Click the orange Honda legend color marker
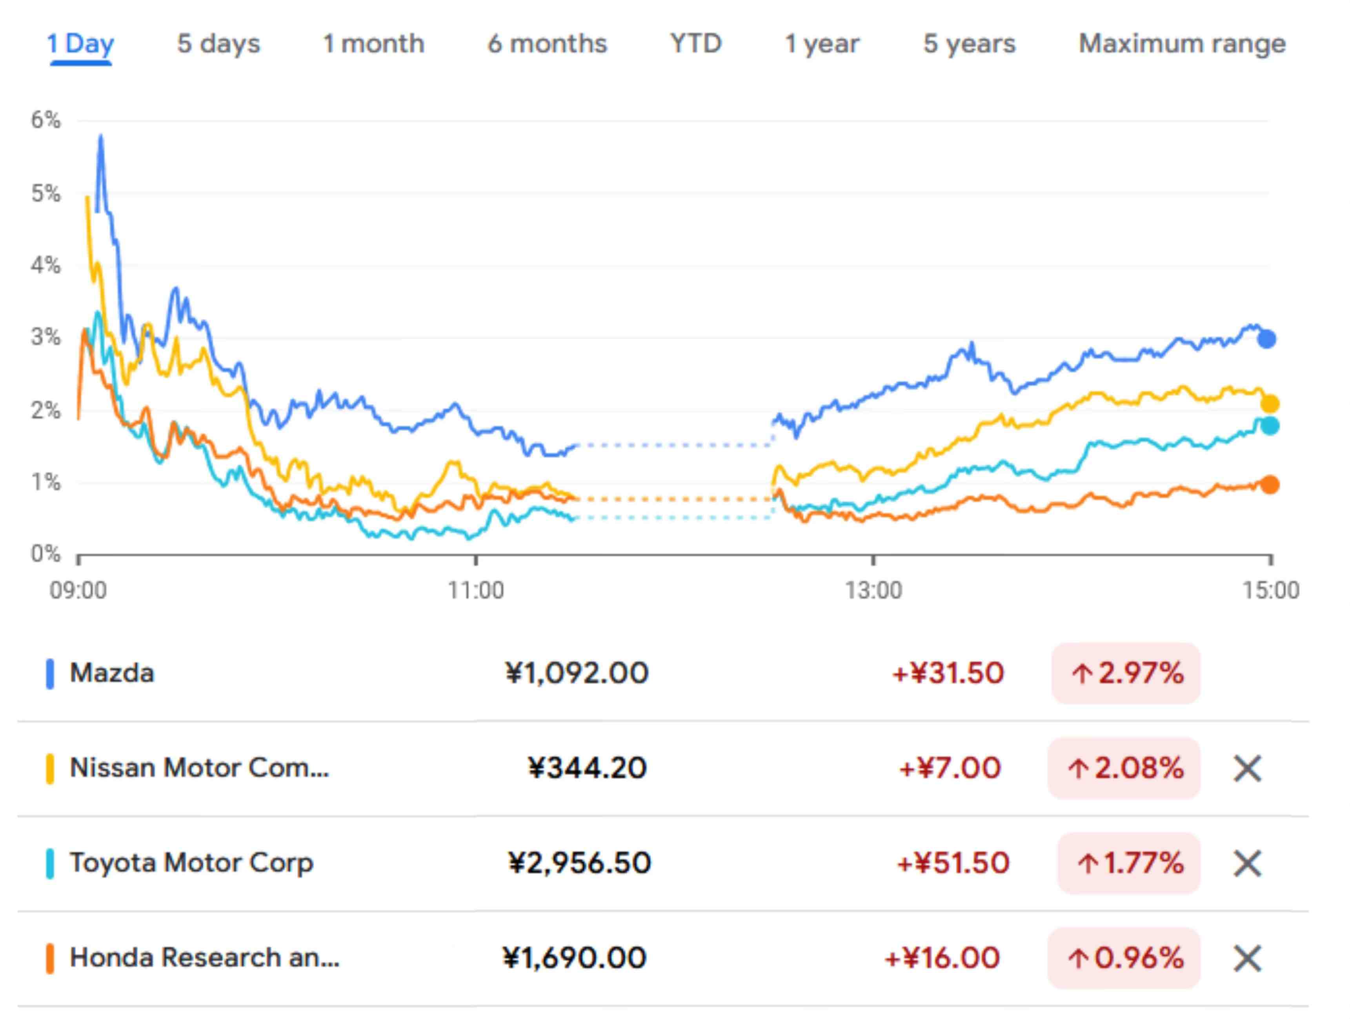 51,959
